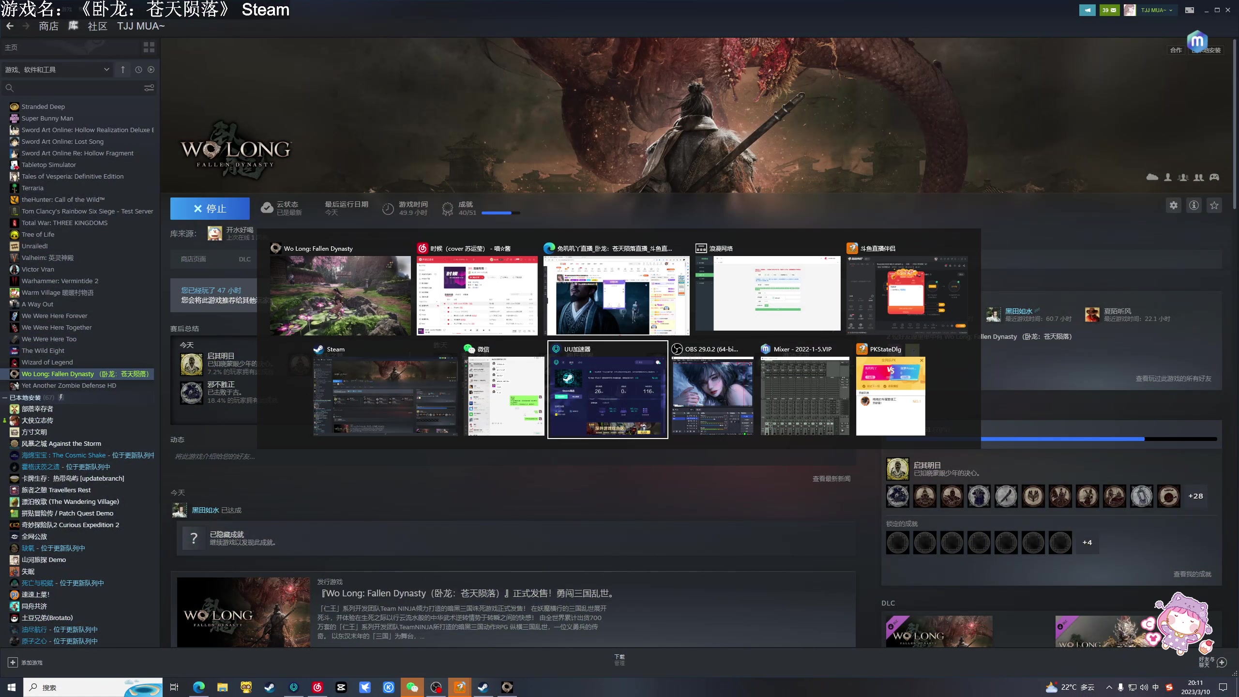Toggle favorite star for this game
1239x697 pixels.
(1214, 205)
